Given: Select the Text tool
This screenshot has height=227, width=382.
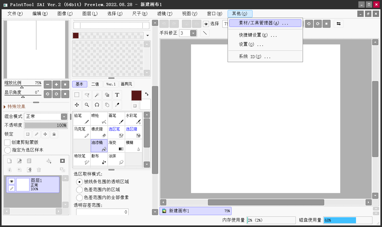Looking at the screenshot, I should pos(117,95).
